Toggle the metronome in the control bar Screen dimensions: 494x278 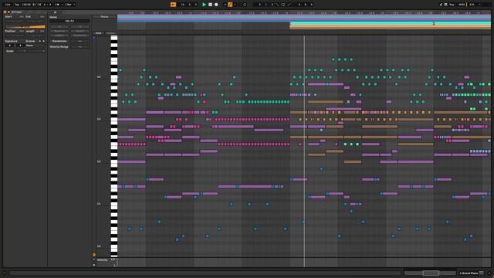tap(57, 5)
